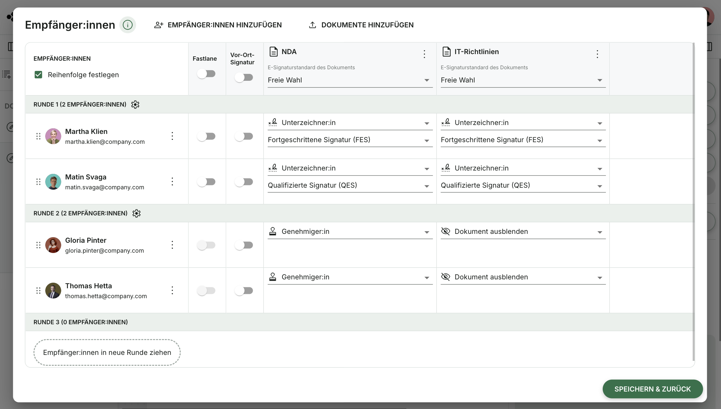
Task: Click drag handle for Thomas Hetta
Action: click(38, 291)
